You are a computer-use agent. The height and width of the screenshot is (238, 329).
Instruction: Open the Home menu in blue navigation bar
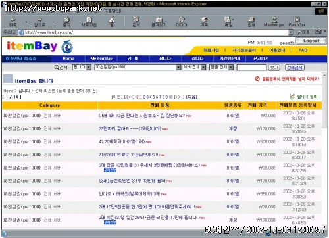[x=68, y=59]
